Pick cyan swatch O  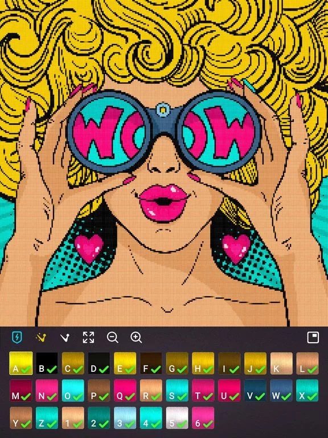73,391
